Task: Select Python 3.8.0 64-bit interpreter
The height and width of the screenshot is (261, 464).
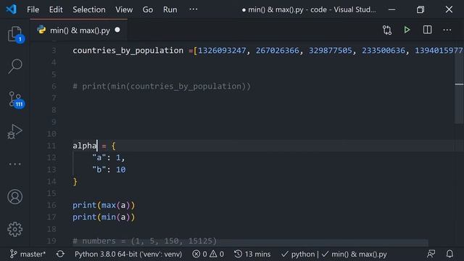Action: coord(128,254)
